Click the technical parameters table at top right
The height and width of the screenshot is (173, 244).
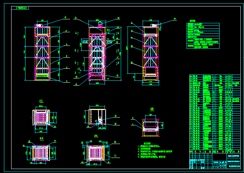pos(203,36)
